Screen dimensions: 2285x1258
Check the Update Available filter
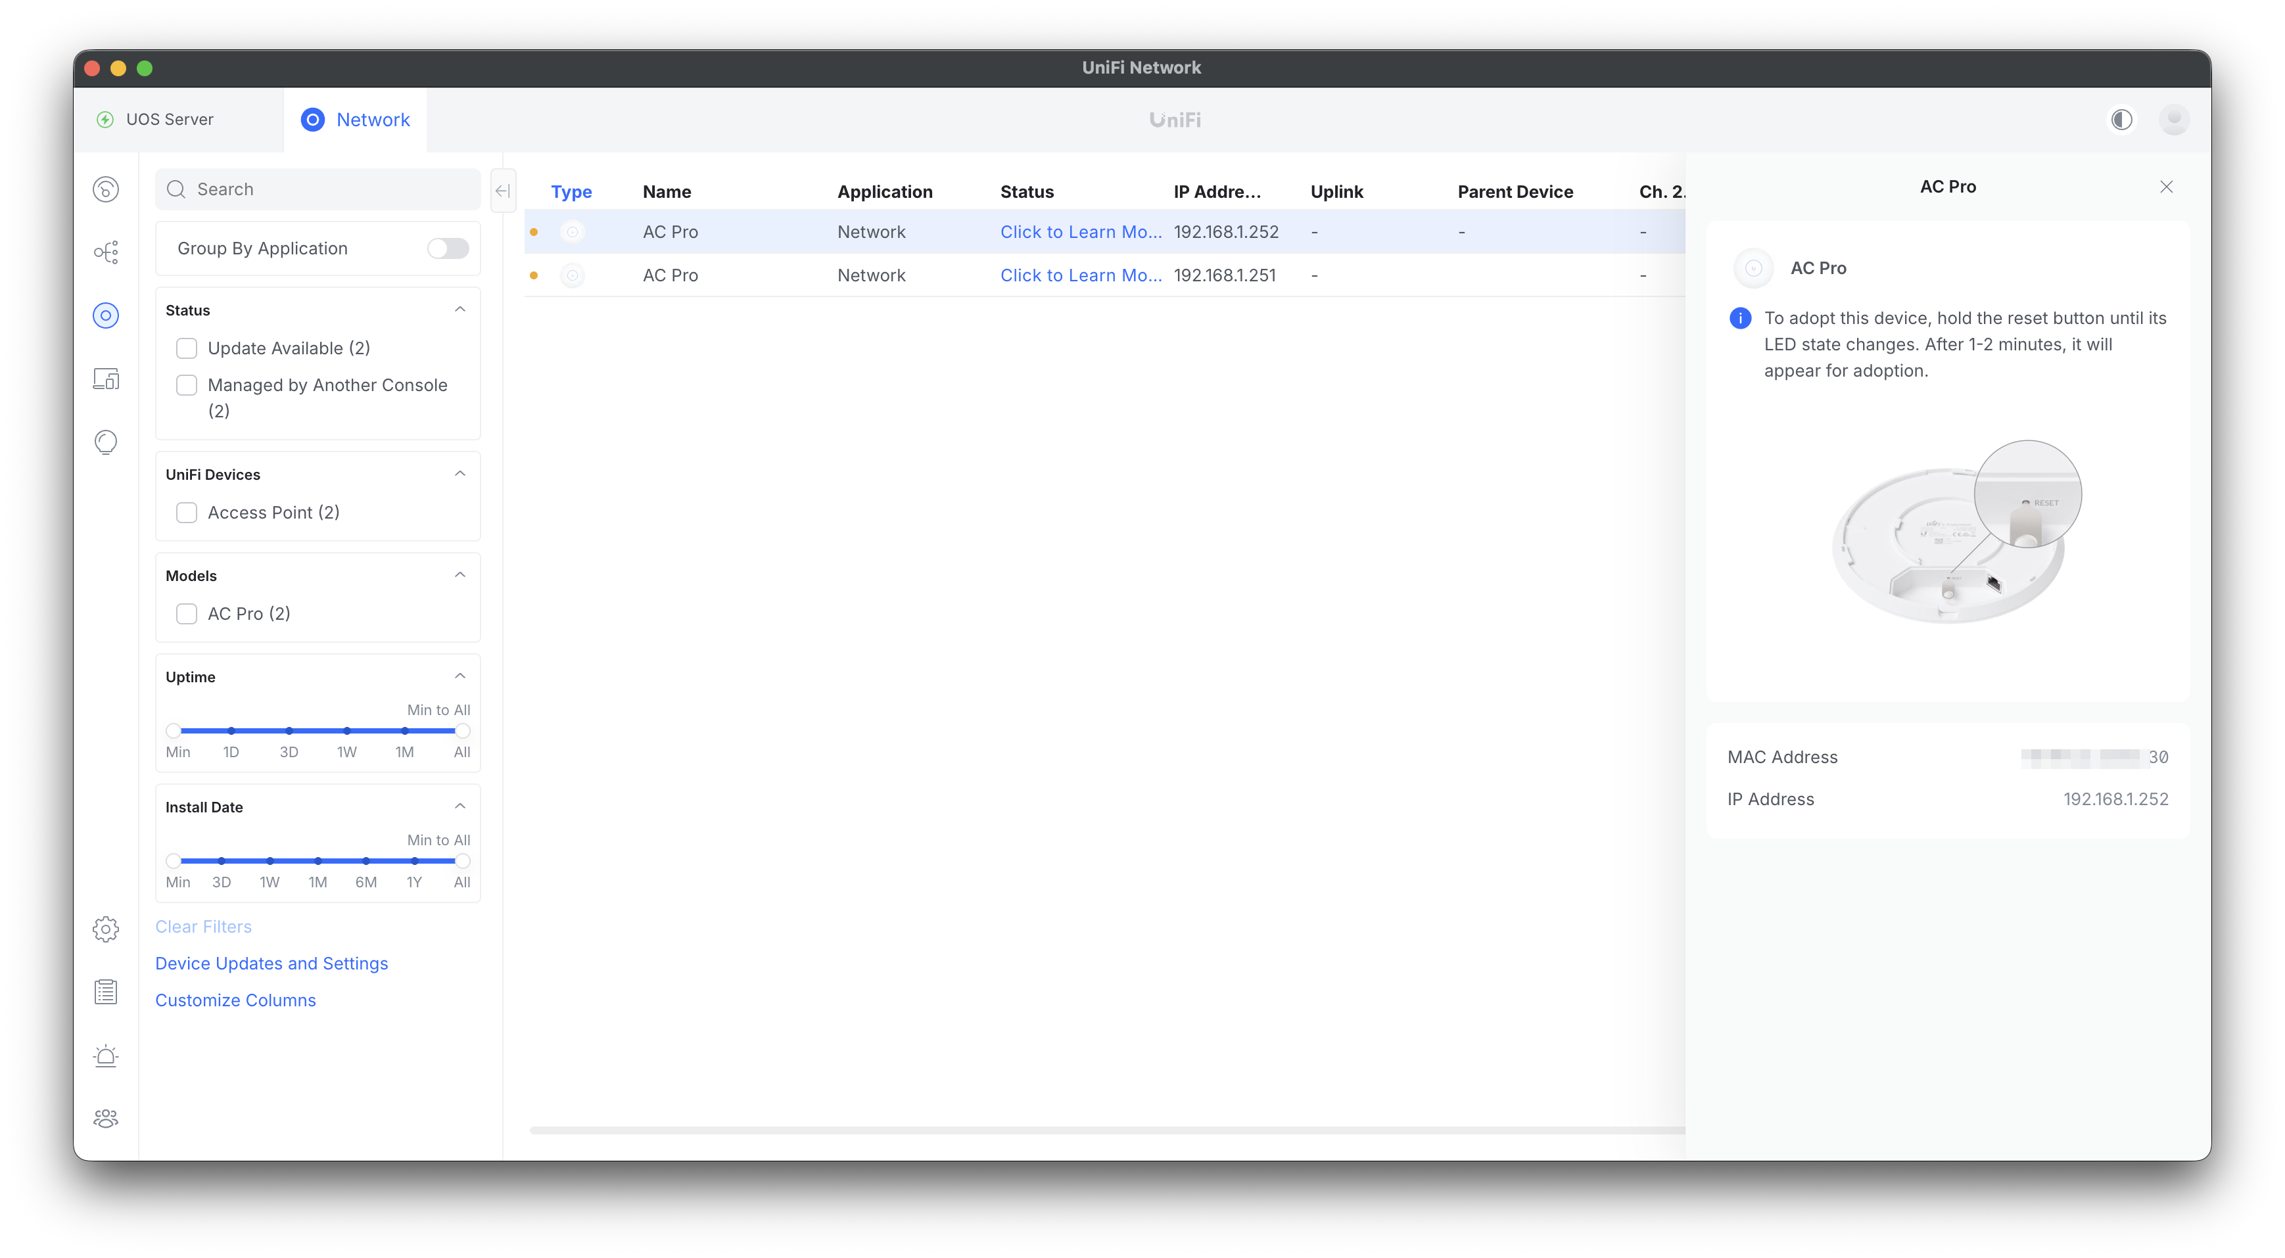click(186, 348)
